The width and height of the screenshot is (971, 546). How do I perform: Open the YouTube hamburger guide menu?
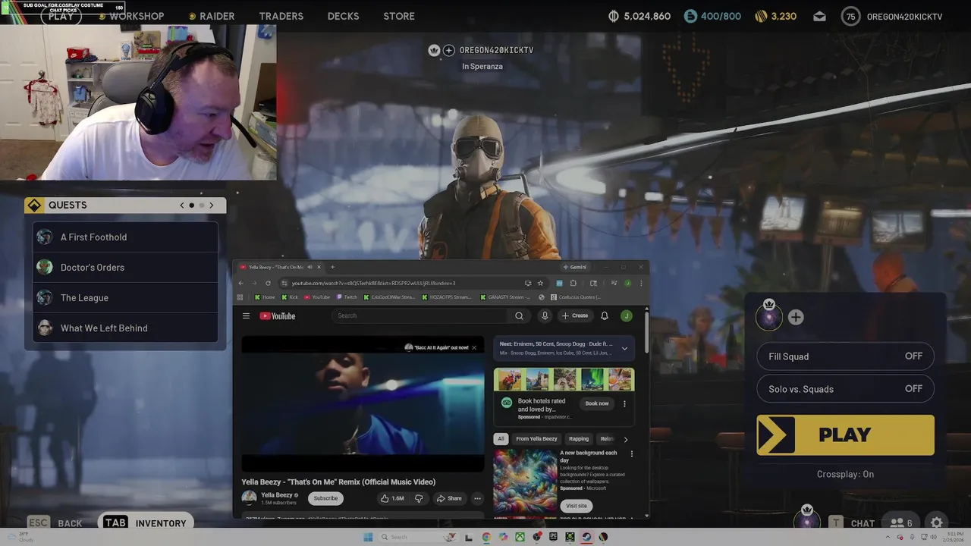click(246, 316)
